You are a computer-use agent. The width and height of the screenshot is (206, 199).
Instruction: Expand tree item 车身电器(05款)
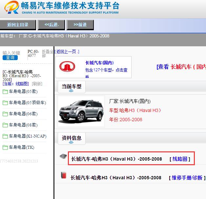click(23, 92)
